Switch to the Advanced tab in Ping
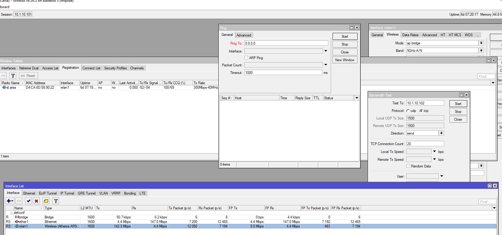The image size is (502, 235). 244,35
